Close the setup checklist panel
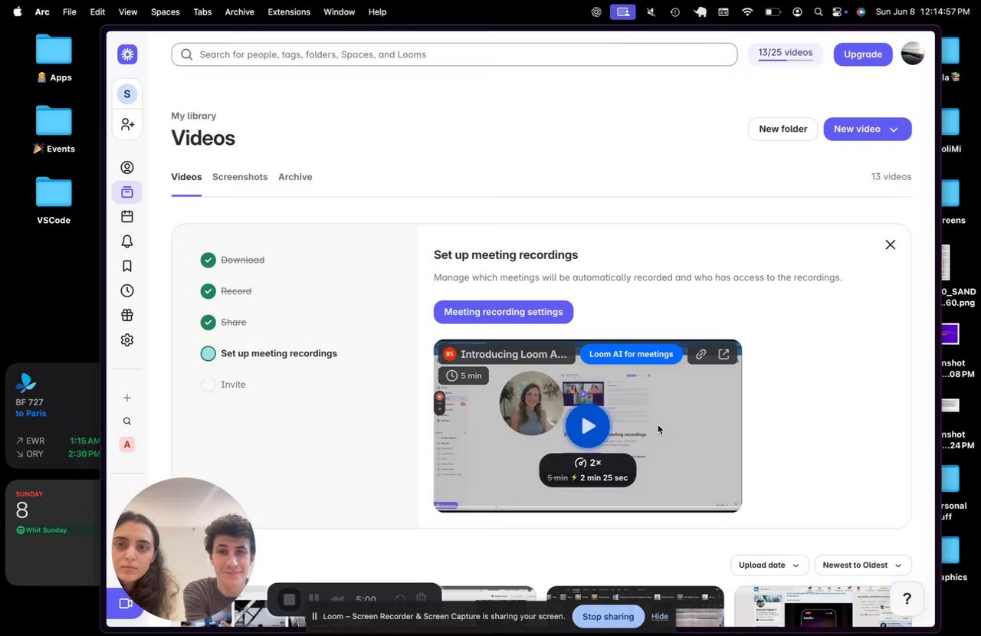 tap(890, 244)
